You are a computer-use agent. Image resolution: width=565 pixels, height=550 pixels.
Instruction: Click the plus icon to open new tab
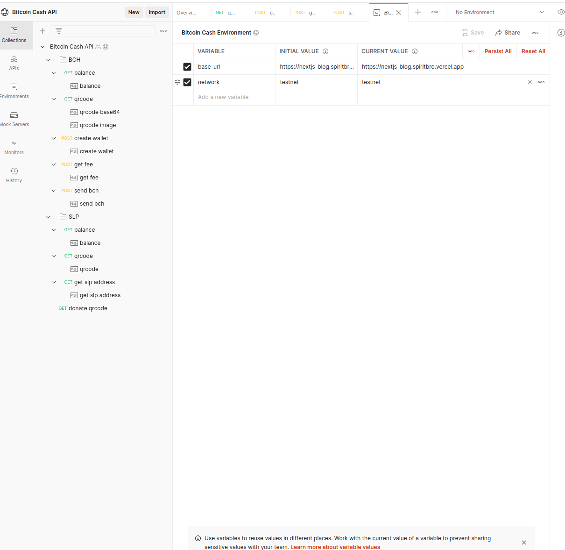coord(418,12)
